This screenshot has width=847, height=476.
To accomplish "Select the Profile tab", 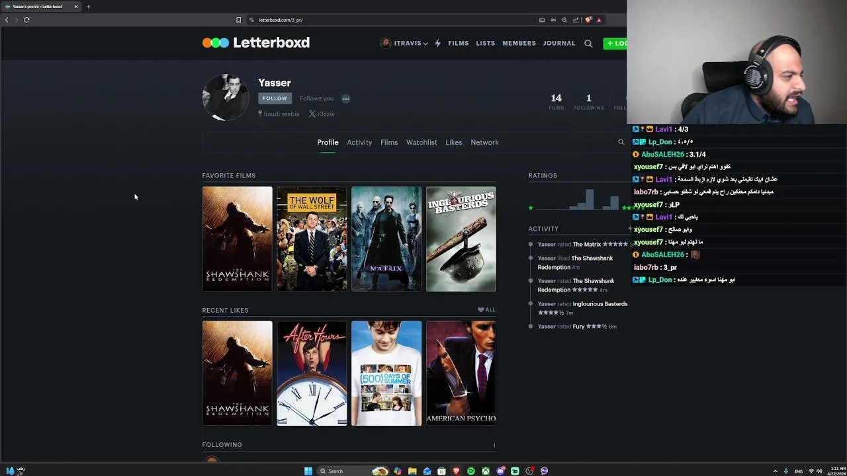I will [328, 142].
